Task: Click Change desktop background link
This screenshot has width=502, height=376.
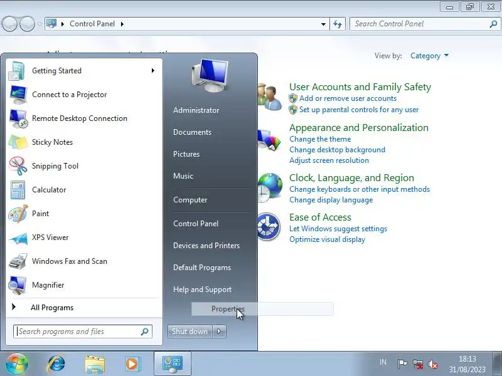Action: pyautogui.click(x=337, y=150)
